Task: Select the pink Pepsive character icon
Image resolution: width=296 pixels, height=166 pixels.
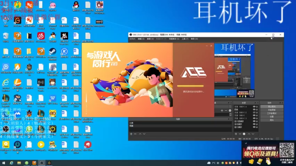Action: [53, 6]
